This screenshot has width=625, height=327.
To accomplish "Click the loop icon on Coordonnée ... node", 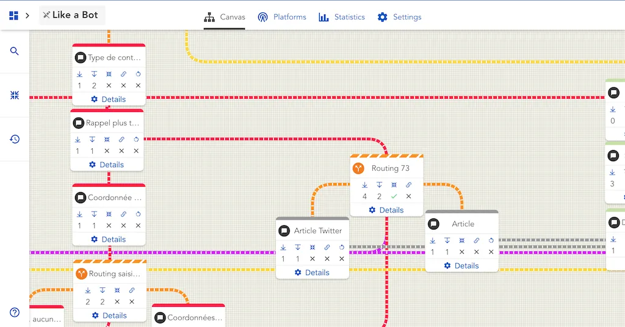I will [x=138, y=214].
